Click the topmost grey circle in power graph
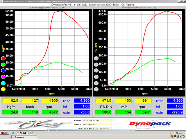Image resolution: width=186 pixels, height=139 pixels. (x=96, y=58)
